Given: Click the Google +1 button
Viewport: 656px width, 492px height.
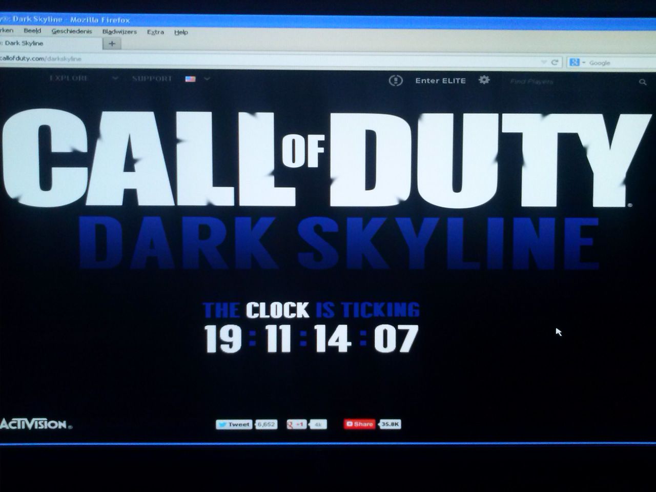Looking at the screenshot, I should (296, 424).
